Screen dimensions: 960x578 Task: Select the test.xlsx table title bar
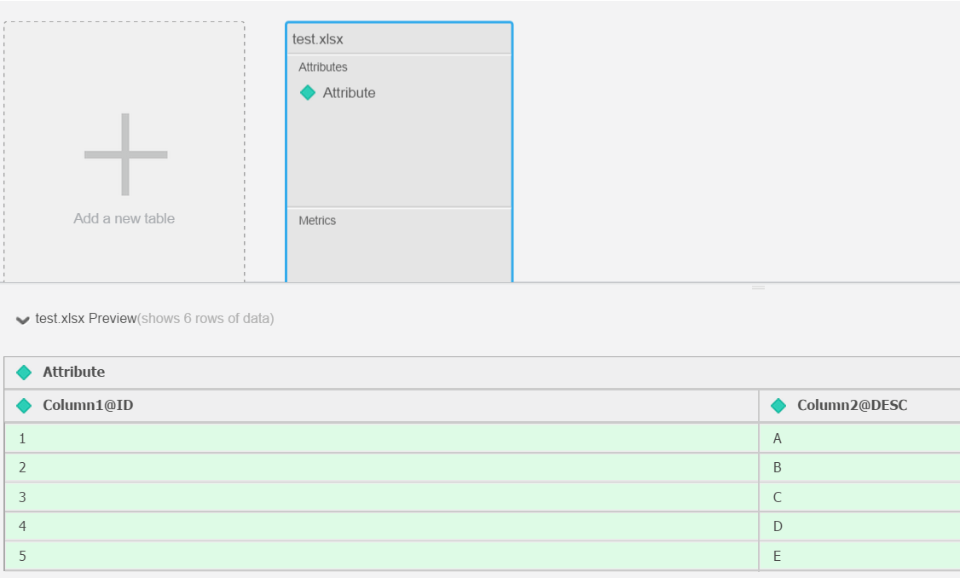[399, 39]
